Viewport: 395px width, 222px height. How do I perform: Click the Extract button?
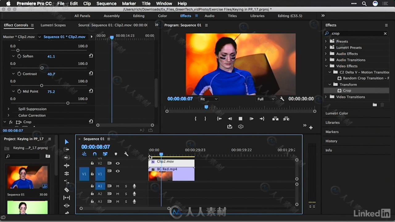coord(286,119)
